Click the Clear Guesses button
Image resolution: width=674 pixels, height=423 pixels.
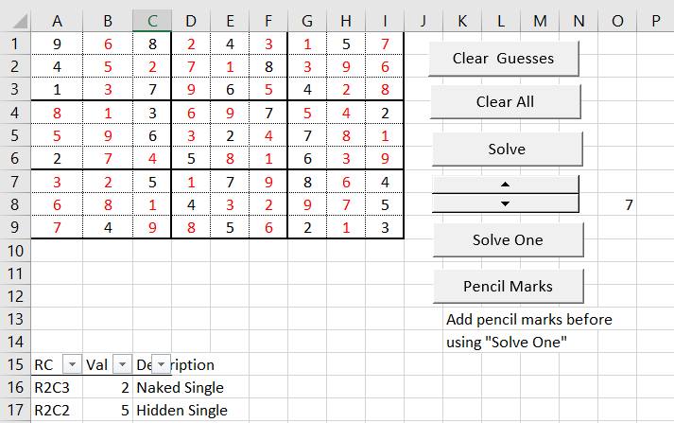pos(504,59)
